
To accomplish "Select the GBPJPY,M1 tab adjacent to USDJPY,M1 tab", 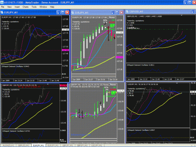I will tap(82, 145).
